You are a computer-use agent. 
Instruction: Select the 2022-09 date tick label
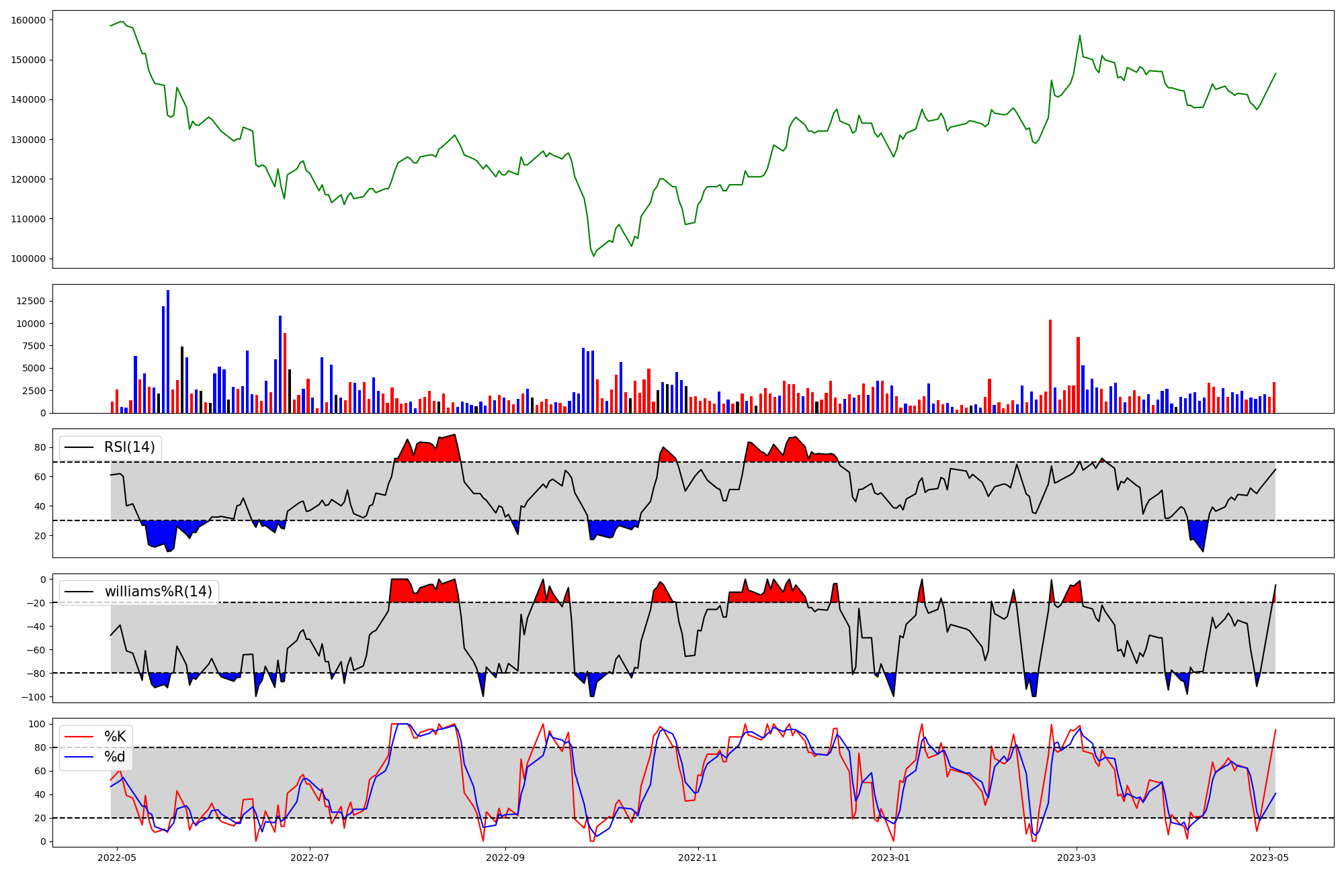(505, 858)
